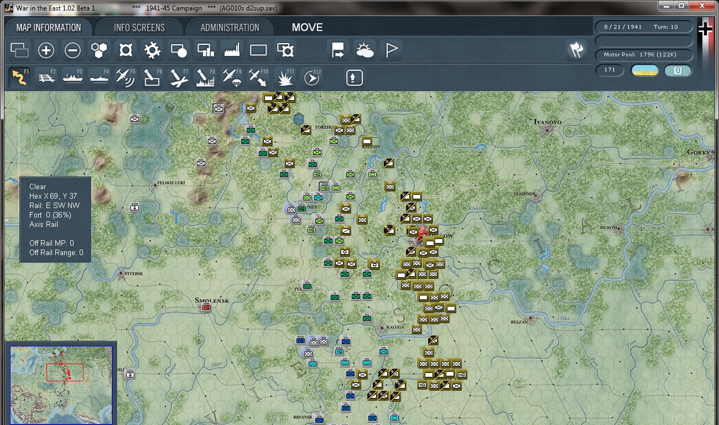Click the rectangle-with-fort overlay icon
The width and height of the screenshot is (719, 425).
[285, 50]
